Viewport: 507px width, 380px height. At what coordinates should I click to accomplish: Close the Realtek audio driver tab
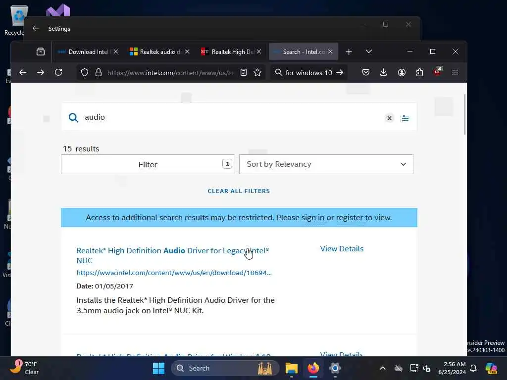tap(187, 51)
